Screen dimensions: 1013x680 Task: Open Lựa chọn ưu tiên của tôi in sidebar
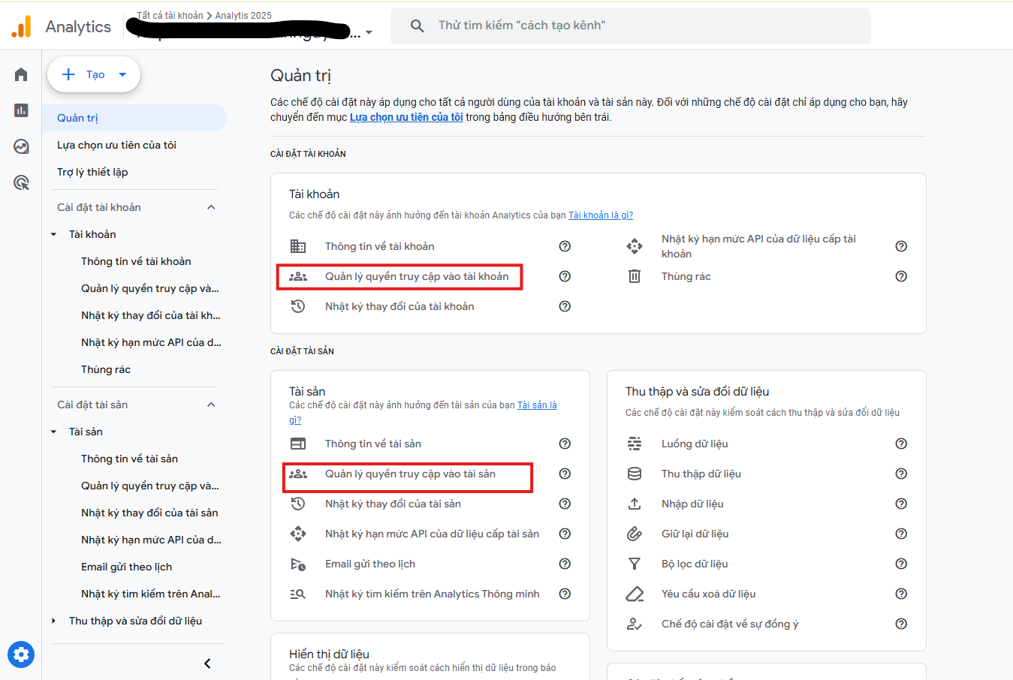coord(117,144)
